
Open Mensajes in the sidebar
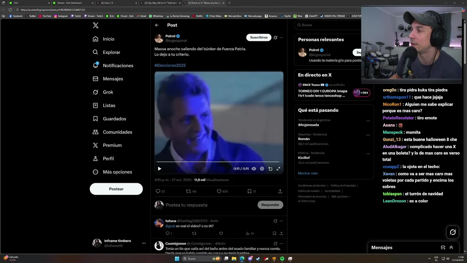108,79
